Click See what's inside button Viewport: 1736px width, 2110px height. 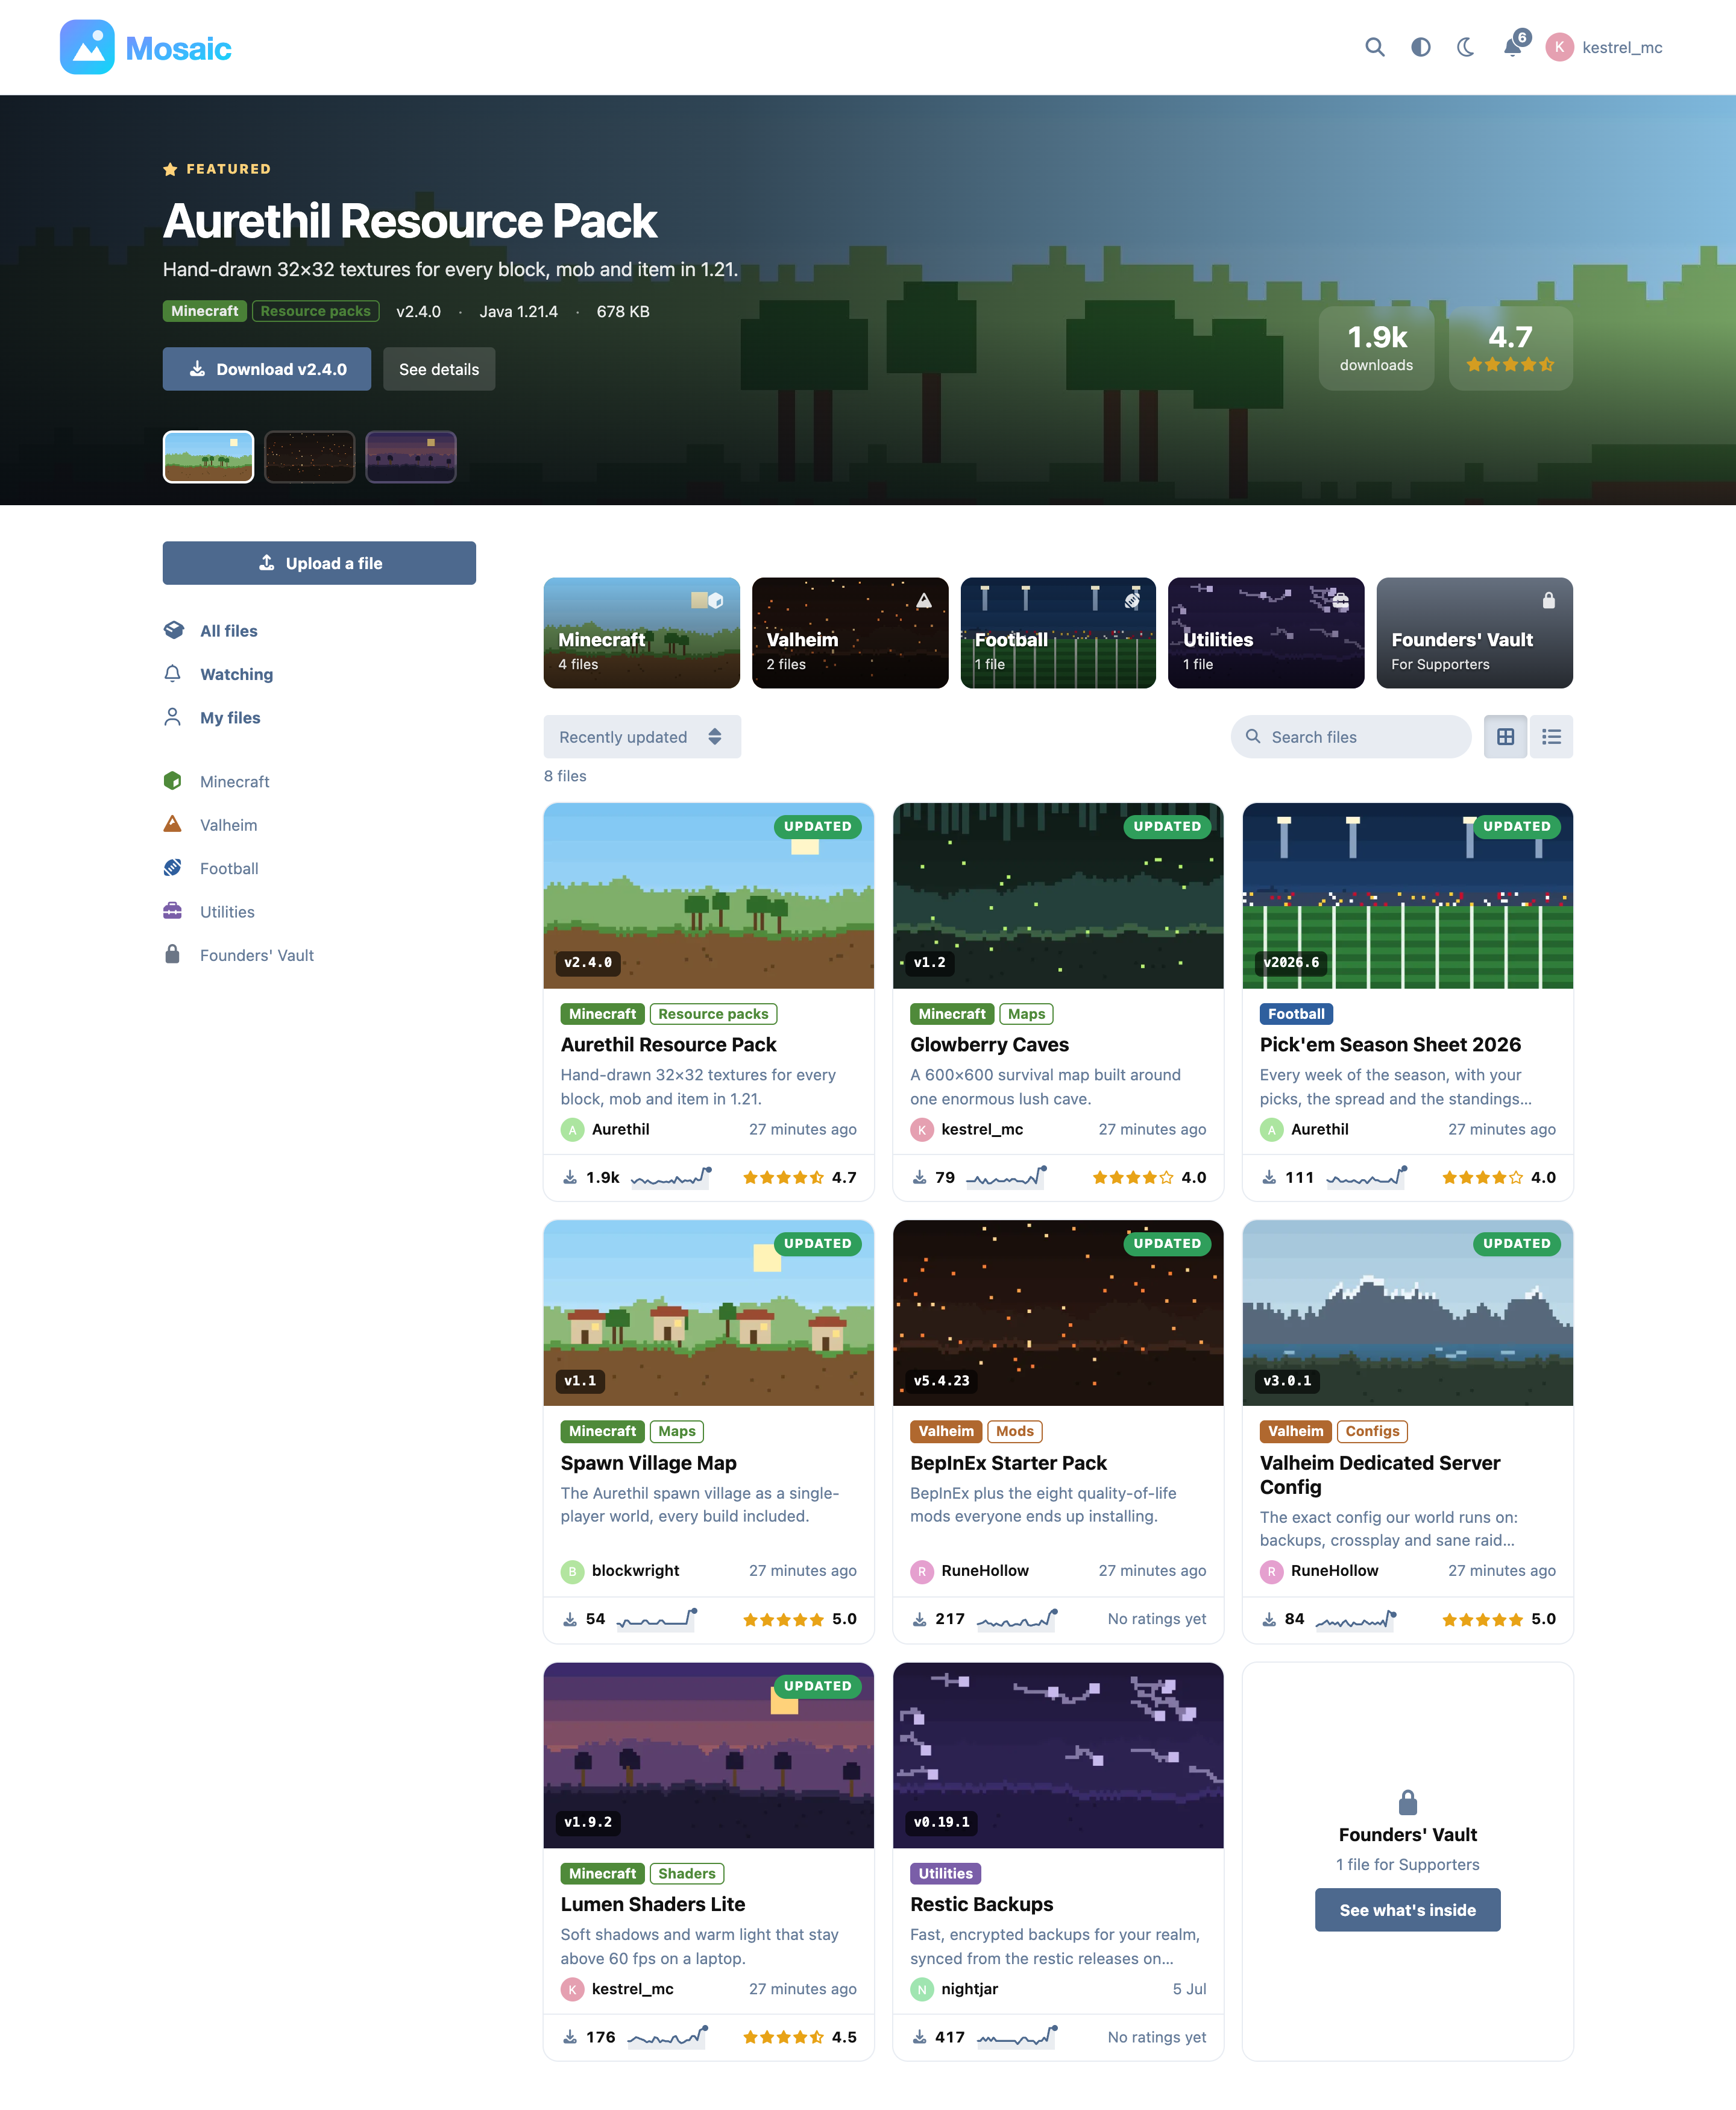click(x=1407, y=1910)
